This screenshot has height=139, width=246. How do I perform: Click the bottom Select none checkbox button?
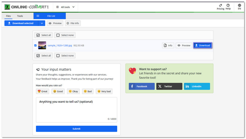tap(65, 56)
